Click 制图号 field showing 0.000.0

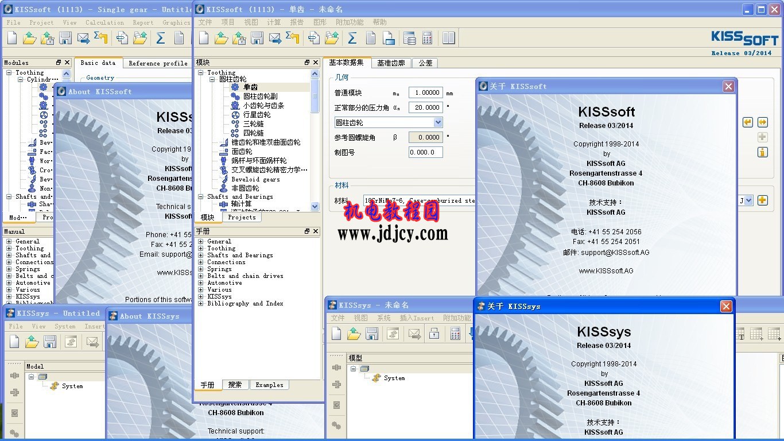pyautogui.click(x=425, y=152)
